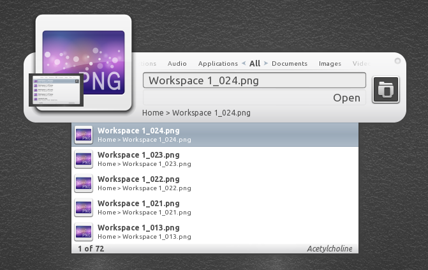Click PNG icon of Workspace 1_023.png row

(x=84, y=159)
